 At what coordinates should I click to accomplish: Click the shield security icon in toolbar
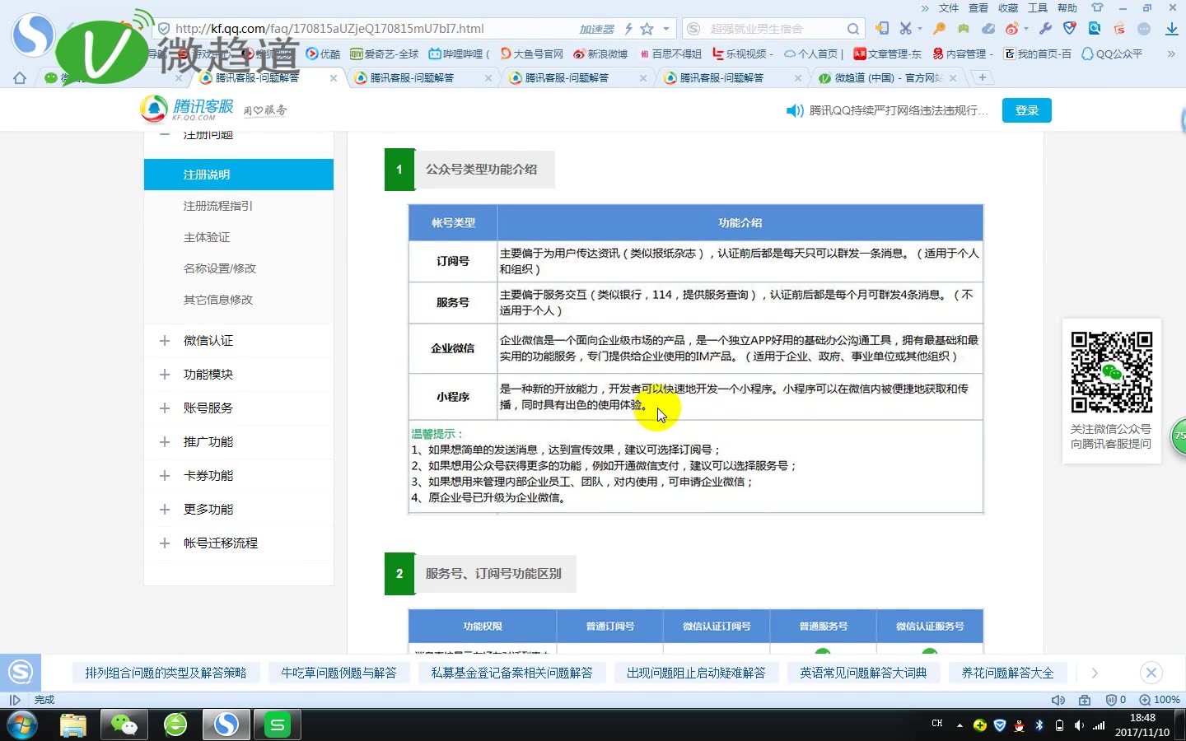click(1070, 29)
